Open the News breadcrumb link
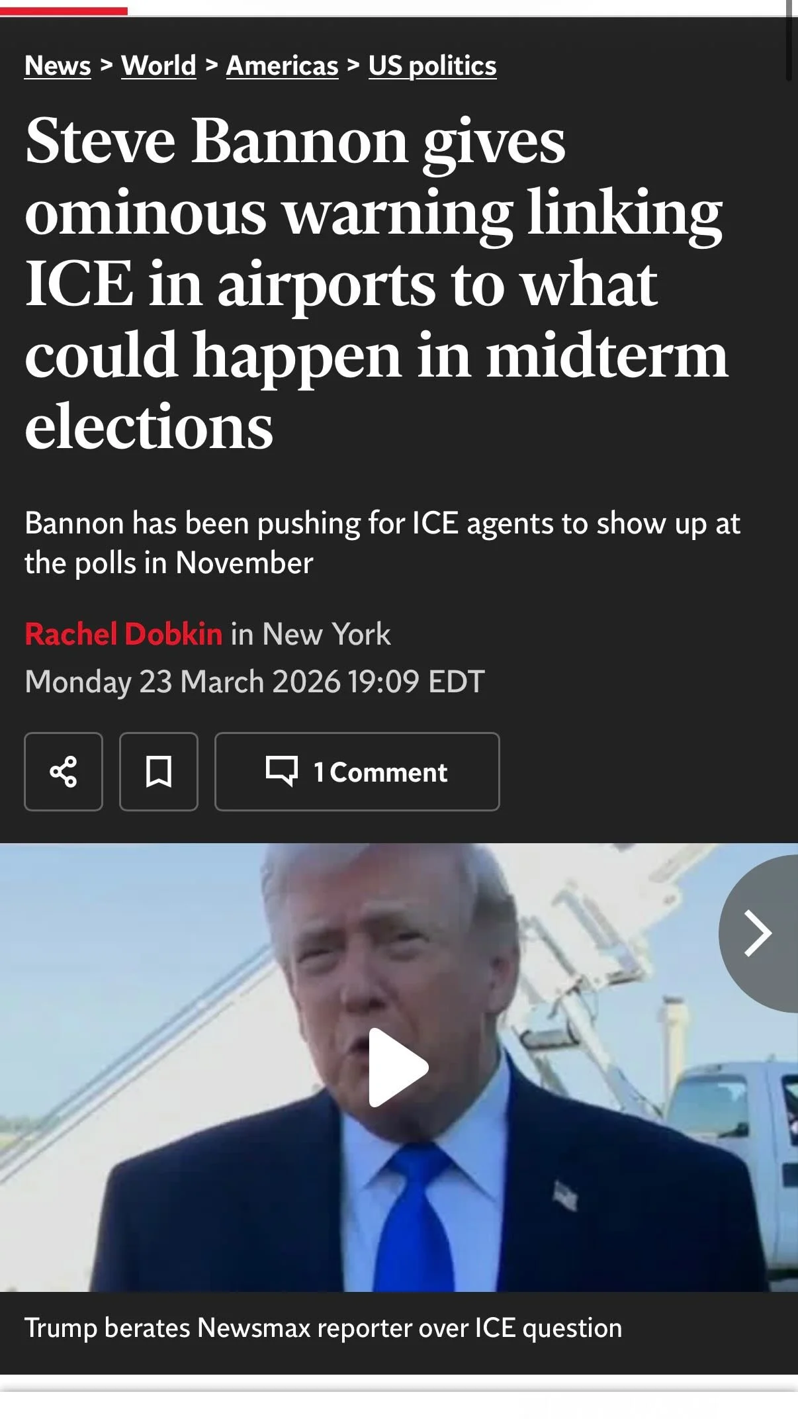 click(x=58, y=66)
